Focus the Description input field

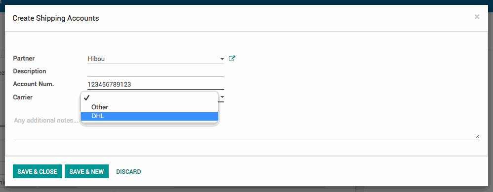[x=156, y=71]
